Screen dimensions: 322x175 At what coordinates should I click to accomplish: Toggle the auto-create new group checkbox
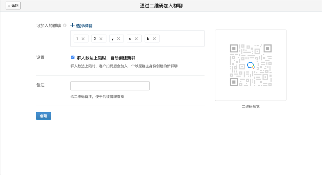73,57
